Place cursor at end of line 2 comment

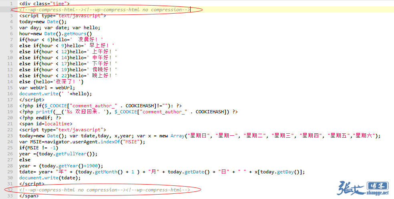(190, 10)
